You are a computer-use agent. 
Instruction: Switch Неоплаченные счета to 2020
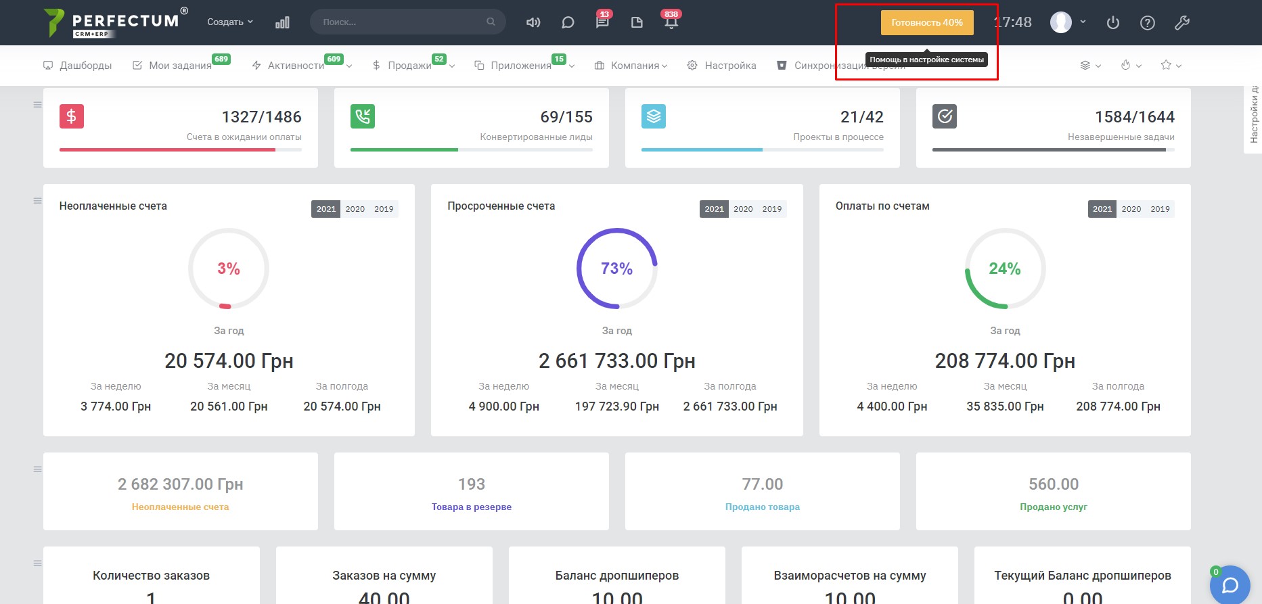coord(355,209)
